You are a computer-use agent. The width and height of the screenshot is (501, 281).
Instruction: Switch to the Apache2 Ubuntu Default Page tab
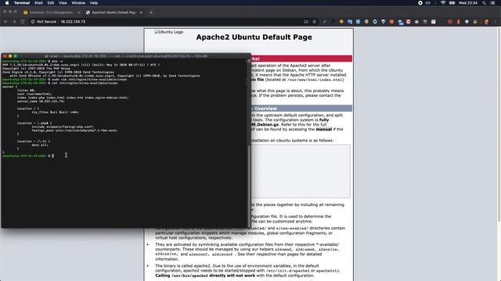(114, 12)
